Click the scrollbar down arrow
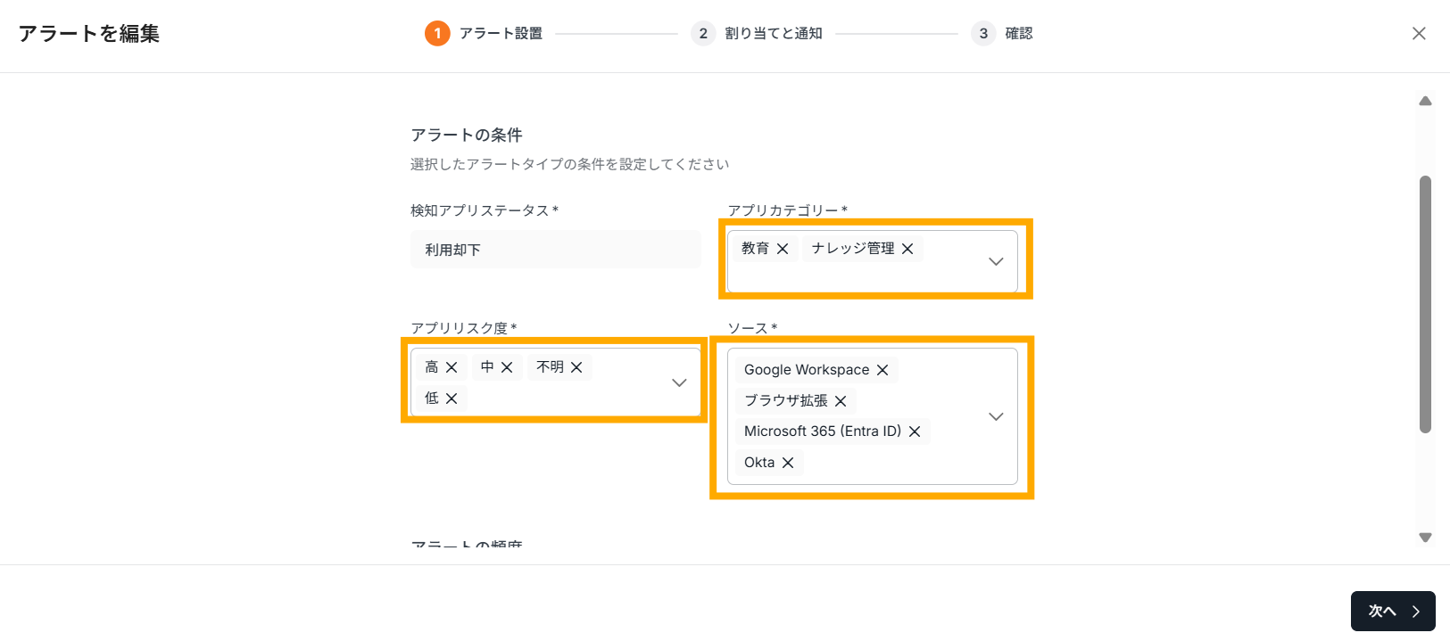The width and height of the screenshot is (1450, 641). click(x=1425, y=538)
